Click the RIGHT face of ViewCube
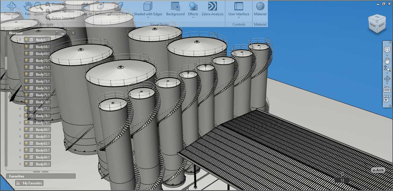 pyautogui.click(x=382, y=25)
